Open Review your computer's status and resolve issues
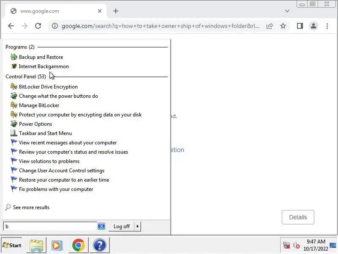The width and height of the screenshot is (338, 254). 73,152
